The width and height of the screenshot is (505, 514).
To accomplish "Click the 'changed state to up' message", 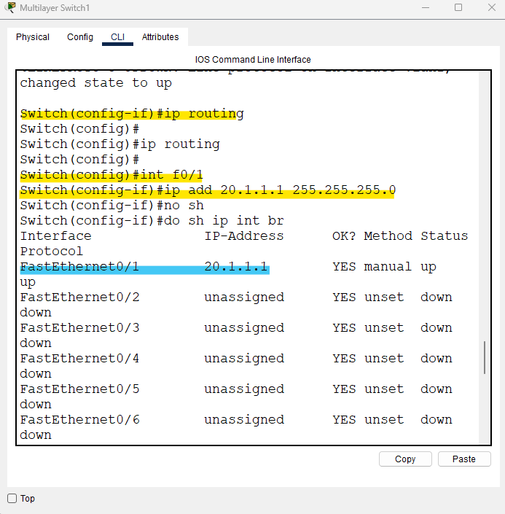I will pos(95,83).
